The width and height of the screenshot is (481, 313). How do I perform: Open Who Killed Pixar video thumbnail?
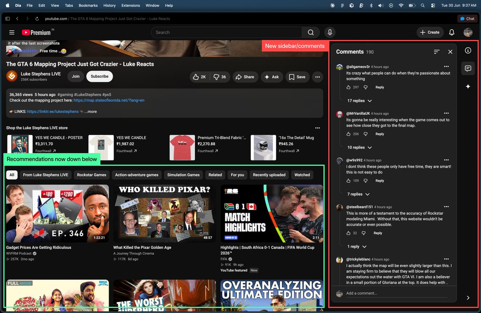point(164,213)
